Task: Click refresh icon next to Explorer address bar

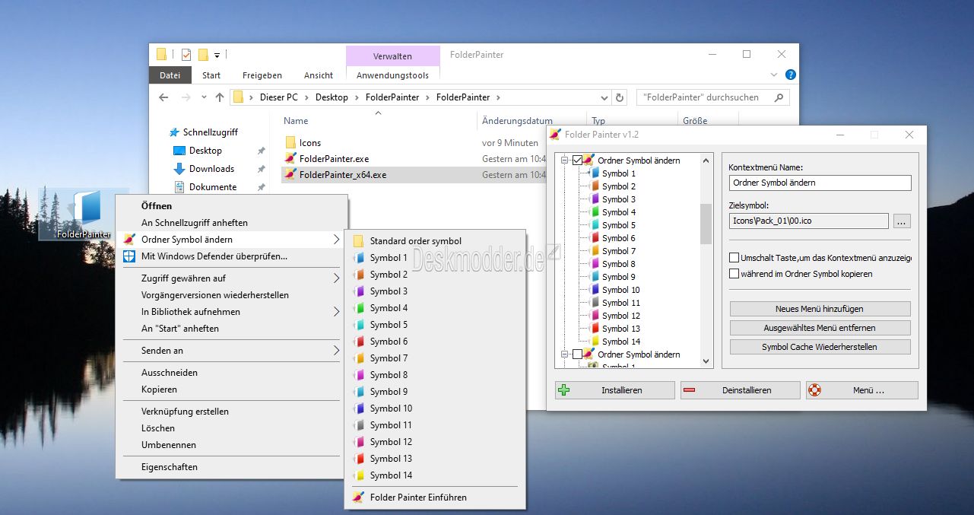Action: [x=620, y=97]
